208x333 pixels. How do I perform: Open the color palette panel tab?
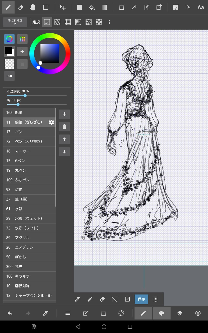[161, 313]
